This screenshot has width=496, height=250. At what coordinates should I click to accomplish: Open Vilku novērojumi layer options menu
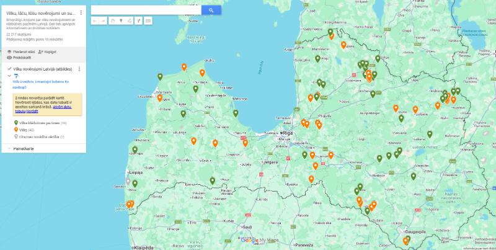pos(79,69)
